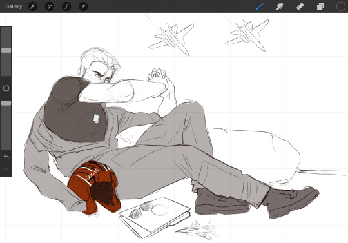Image resolution: width=348 pixels, height=243 pixels.
Task: Open the Gallery
Action: (14, 6)
